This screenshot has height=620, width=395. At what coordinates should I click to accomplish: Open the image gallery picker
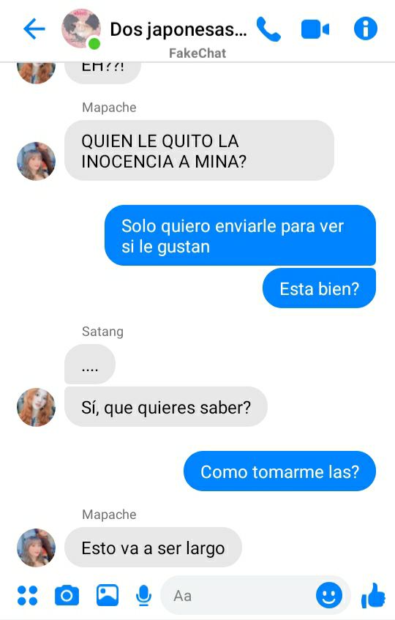point(108,595)
